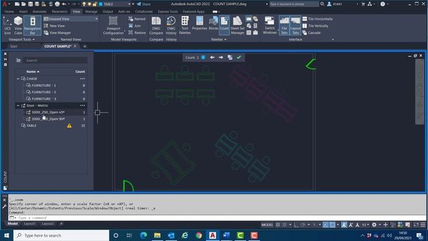The width and height of the screenshot is (428, 241).
Task: Click the count info icon
Action: point(203,58)
